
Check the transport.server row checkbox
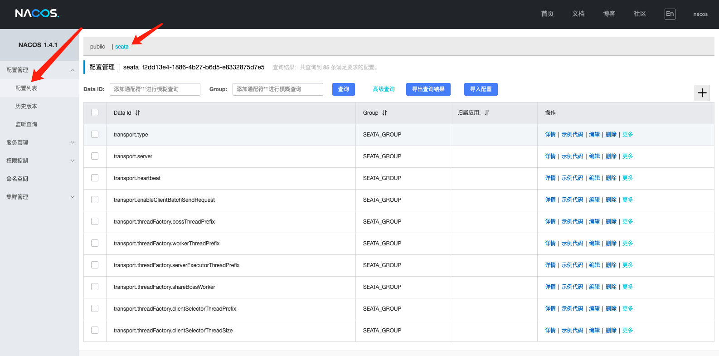coord(95,156)
